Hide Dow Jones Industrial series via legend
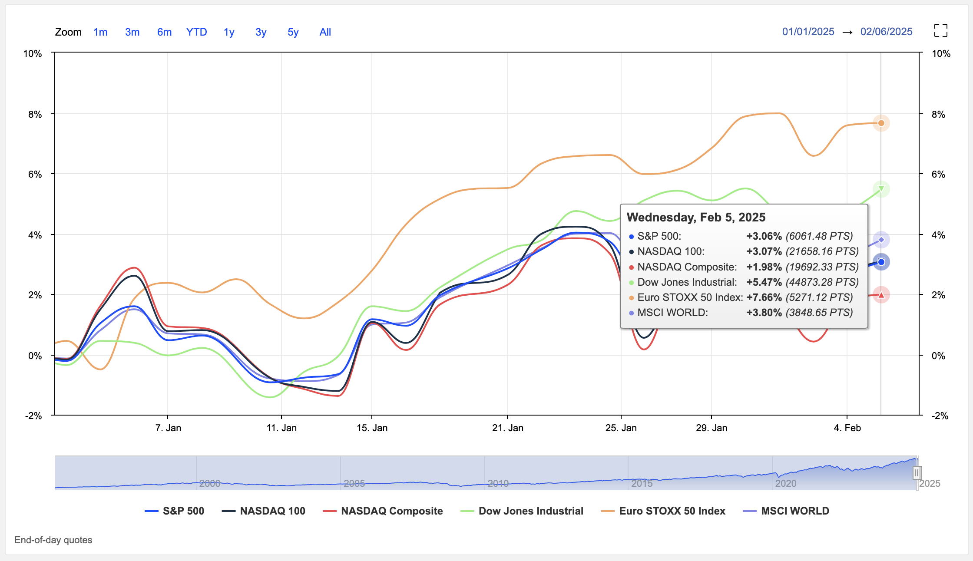Screen dimensions: 973x561 [x=522, y=511]
